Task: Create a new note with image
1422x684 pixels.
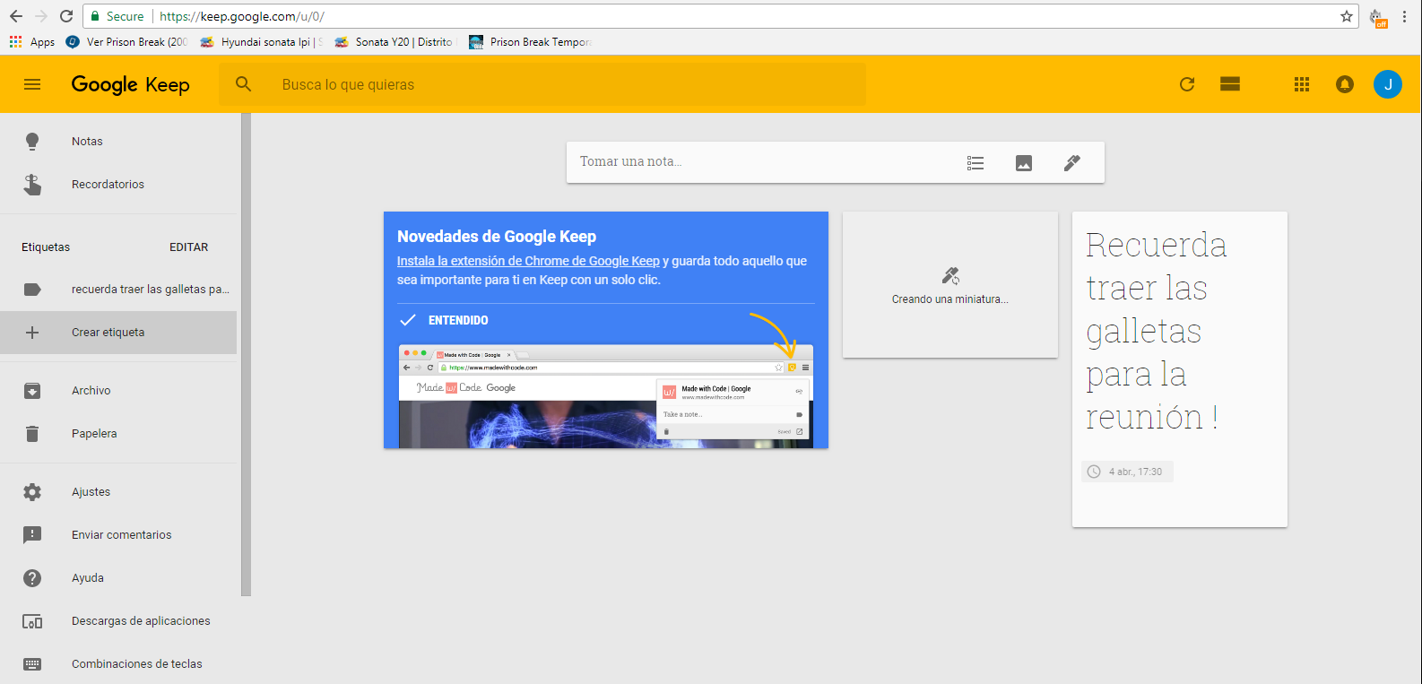Action: pyautogui.click(x=1024, y=162)
